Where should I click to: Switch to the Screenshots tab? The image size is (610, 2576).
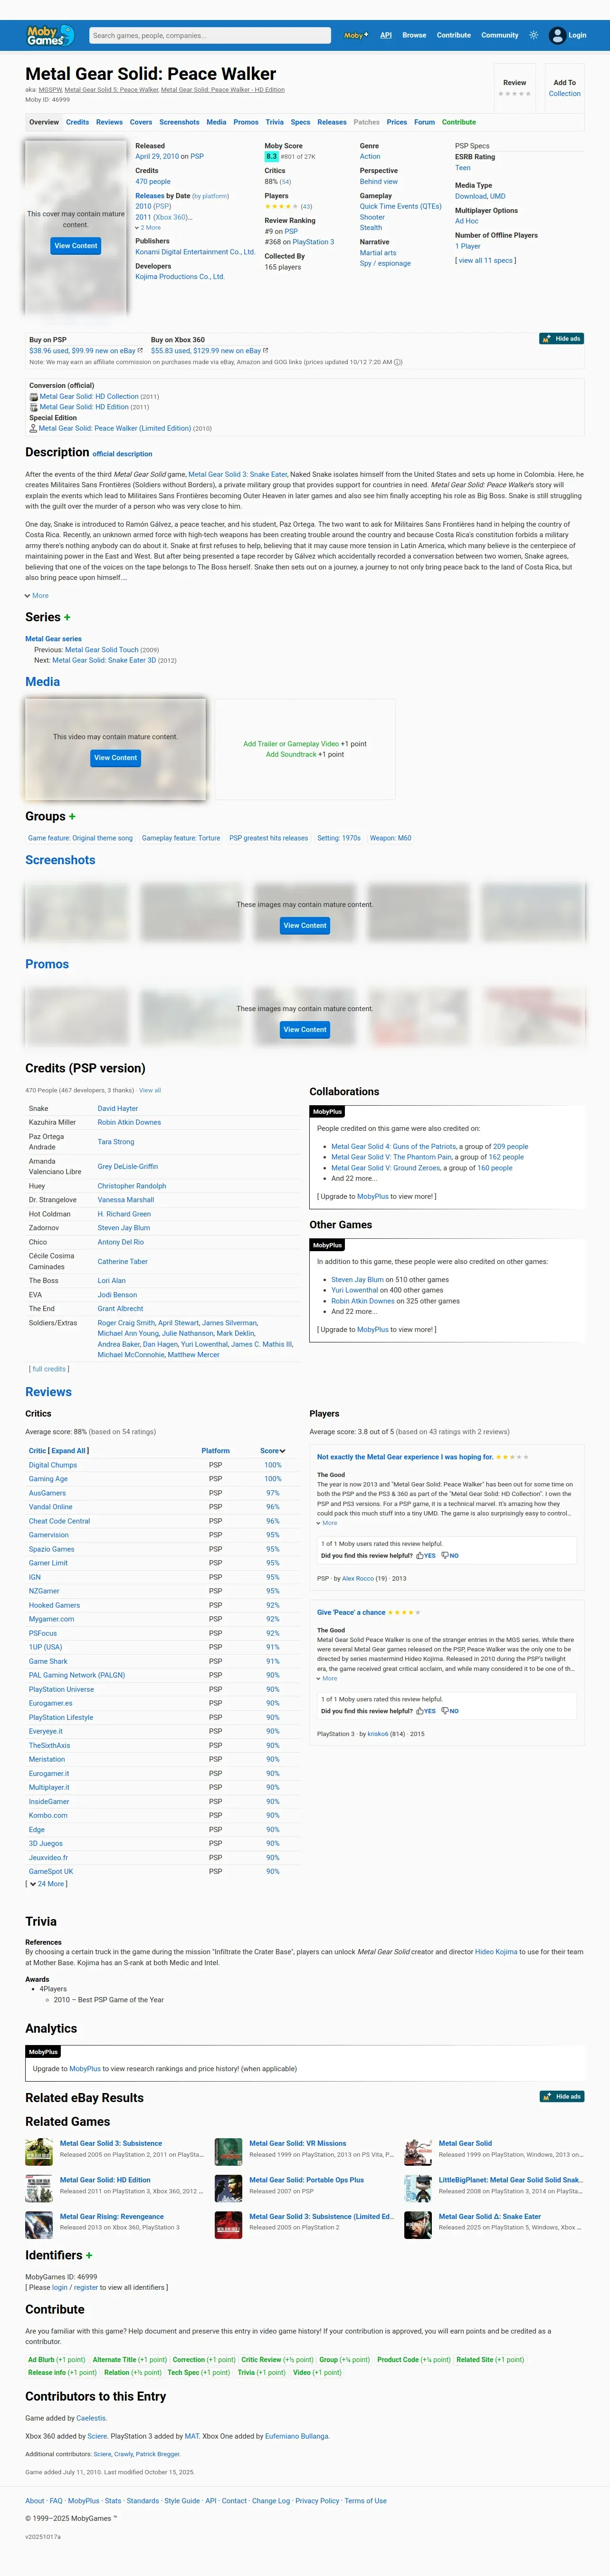tap(179, 122)
